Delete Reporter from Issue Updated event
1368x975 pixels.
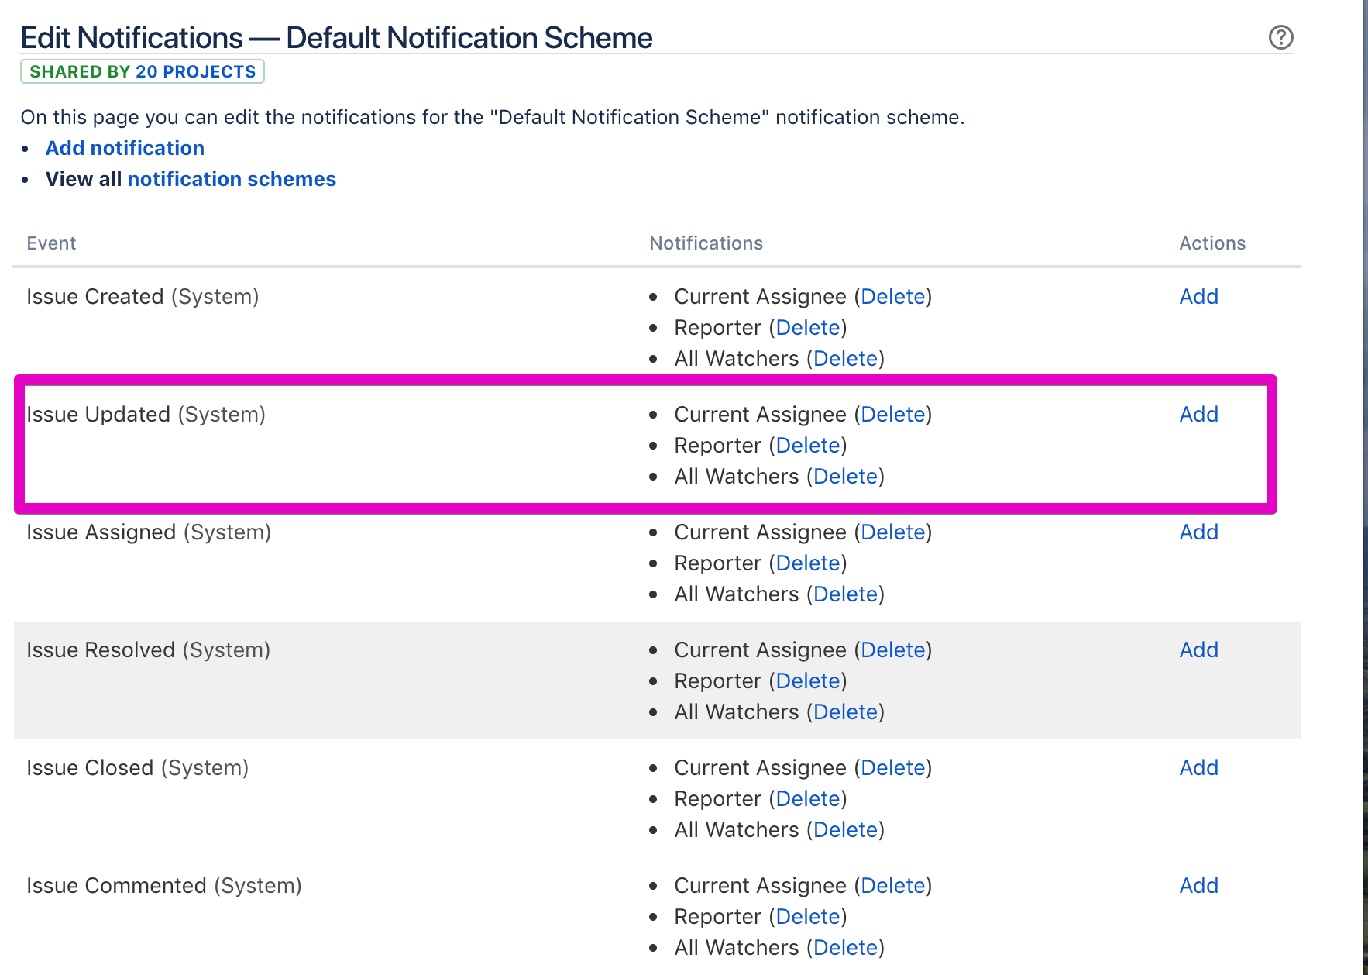(x=808, y=446)
